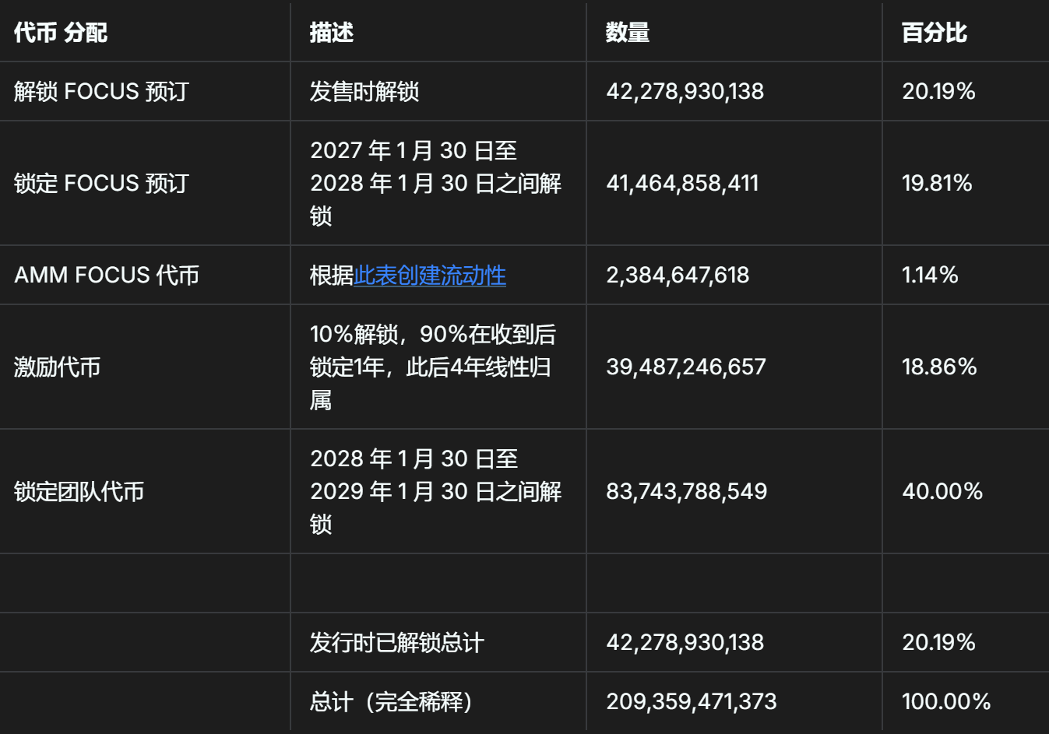Select the 发售时解锁 description cell
The height and width of the screenshot is (734, 1049).
(x=364, y=92)
